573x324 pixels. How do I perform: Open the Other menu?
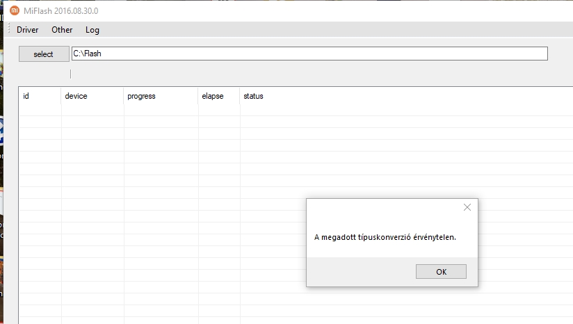pyautogui.click(x=62, y=30)
